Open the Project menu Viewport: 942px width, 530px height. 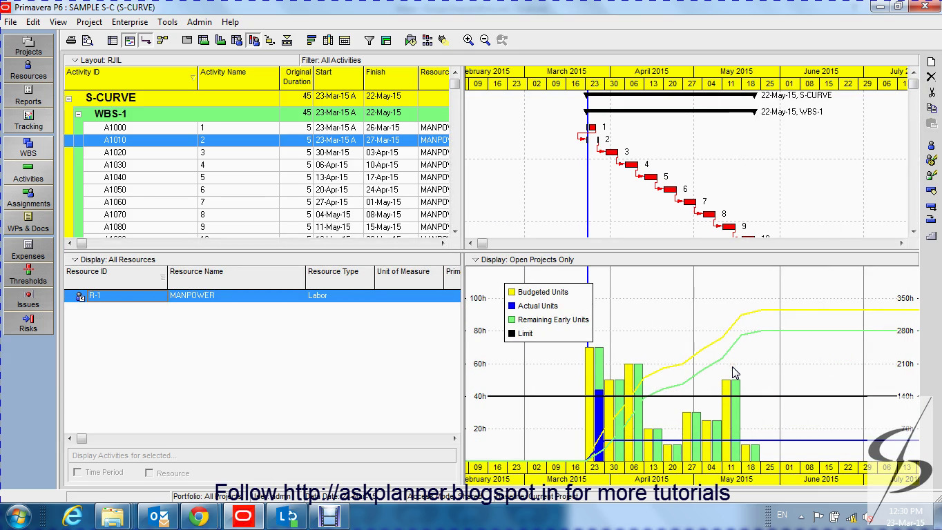pyautogui.click(x=89, y=21)
